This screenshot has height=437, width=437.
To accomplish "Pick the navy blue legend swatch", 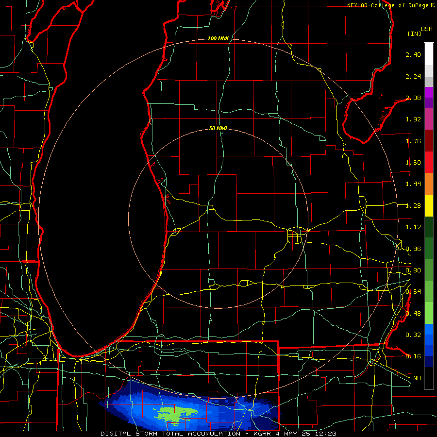I will coord(429,362).
